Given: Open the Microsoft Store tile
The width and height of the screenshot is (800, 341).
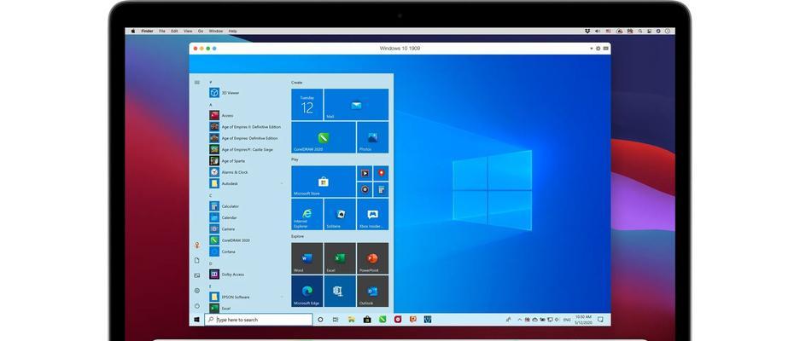Looking at the screenshot, I should tap(324, 182).
